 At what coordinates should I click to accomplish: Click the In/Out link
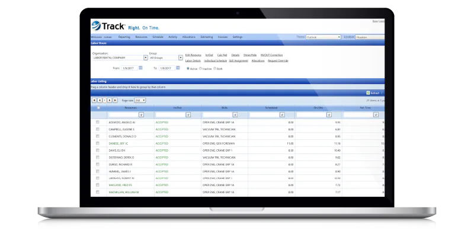coord(209,55)
